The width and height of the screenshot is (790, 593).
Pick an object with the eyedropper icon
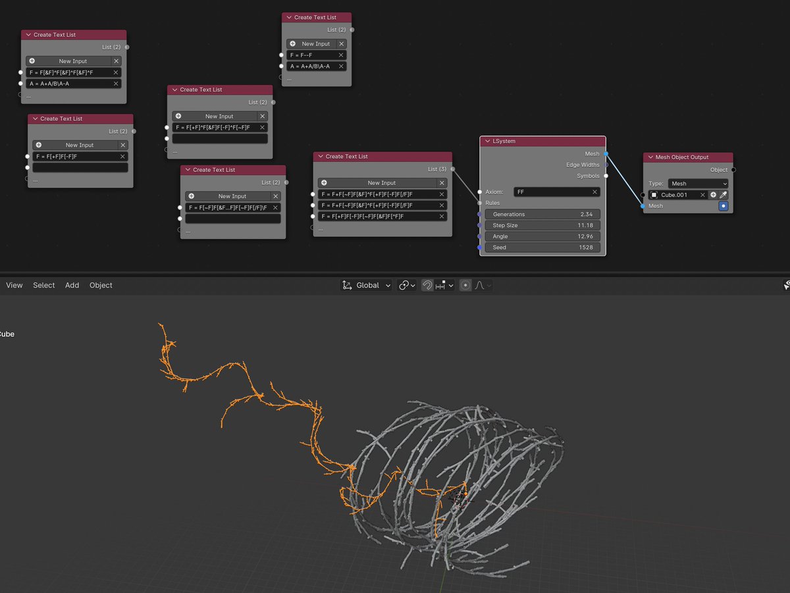[x=723, y=195]
